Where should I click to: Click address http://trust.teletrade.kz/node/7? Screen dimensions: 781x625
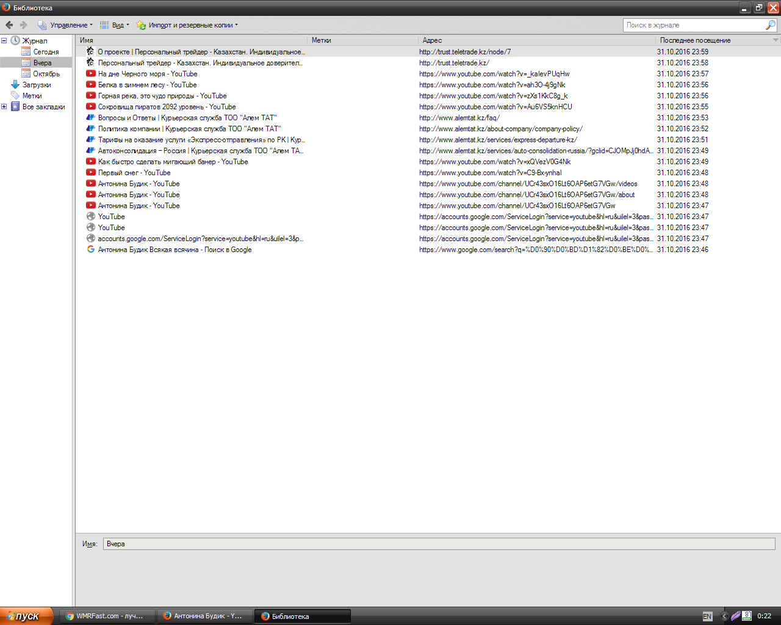tap(465, 52)
